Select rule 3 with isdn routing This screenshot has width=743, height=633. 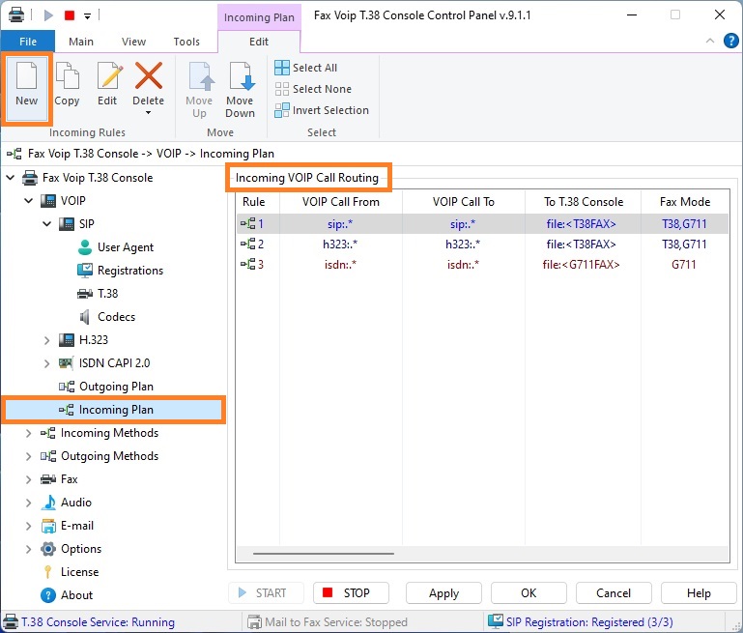pos(482,265)
